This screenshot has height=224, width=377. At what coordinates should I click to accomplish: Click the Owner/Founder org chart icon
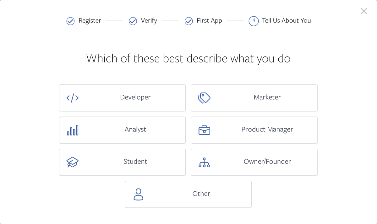[204, 162]
